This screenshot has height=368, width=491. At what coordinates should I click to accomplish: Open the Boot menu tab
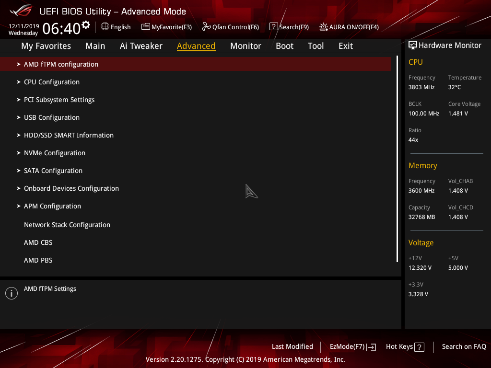point(284,46)
